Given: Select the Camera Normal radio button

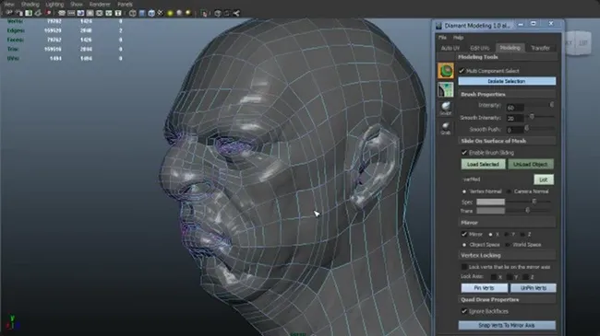Looking at the screenshot, I should (509, 191).
